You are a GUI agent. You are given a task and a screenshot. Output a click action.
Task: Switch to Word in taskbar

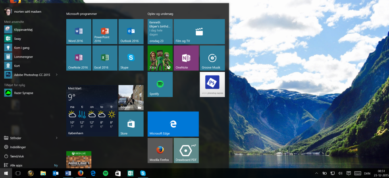pos(68,173)
